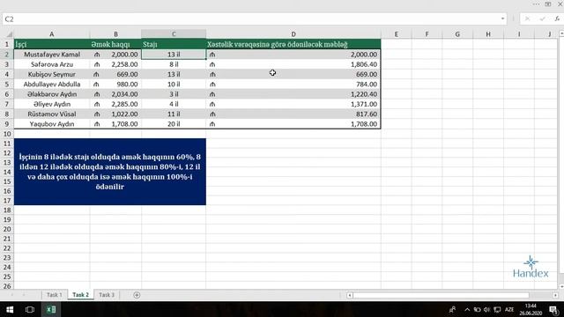The width and height of the screenshot is (564, 317).
Task: Click payment cell 1,220.40
Action: 293,94
